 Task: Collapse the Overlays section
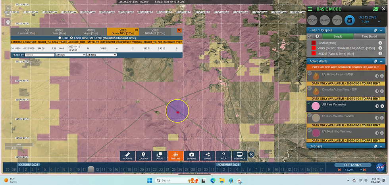381,146
